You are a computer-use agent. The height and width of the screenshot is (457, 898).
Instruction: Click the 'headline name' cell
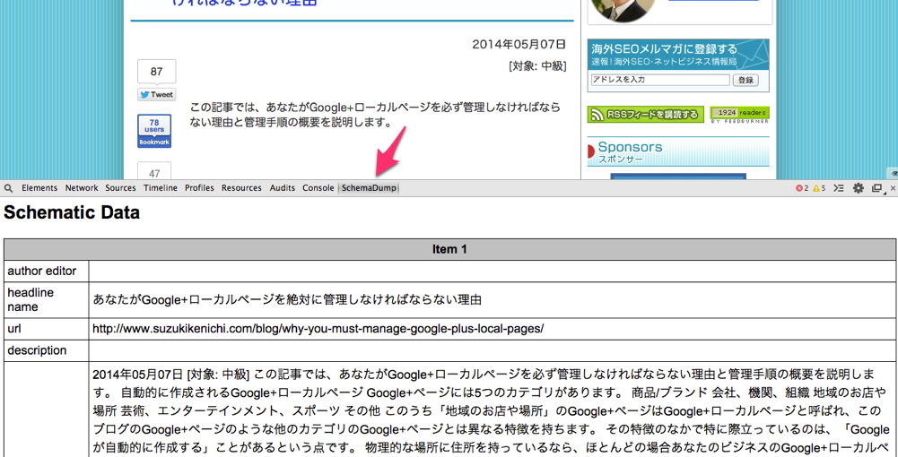[47, 299]
